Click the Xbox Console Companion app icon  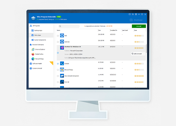62,76
